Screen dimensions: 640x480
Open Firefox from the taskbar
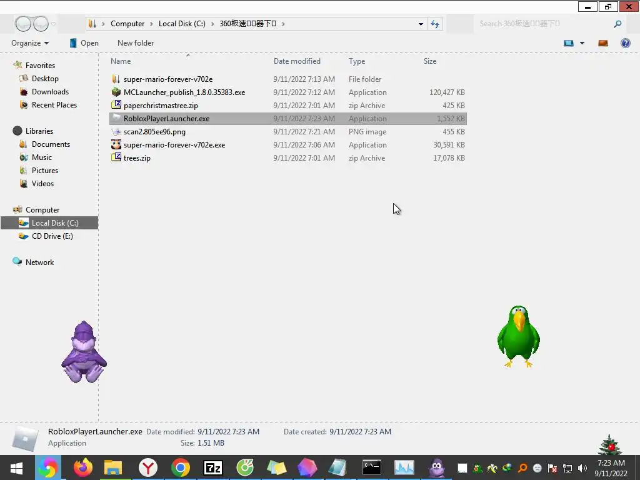83,467
